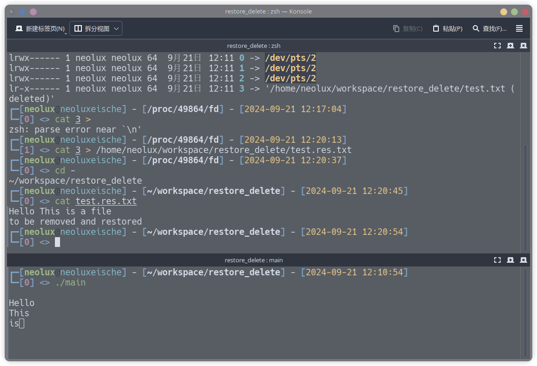This screenshot has height=366, width=537.
Task: Open the 查找(F)... search tool
Action: pos(490,29)
